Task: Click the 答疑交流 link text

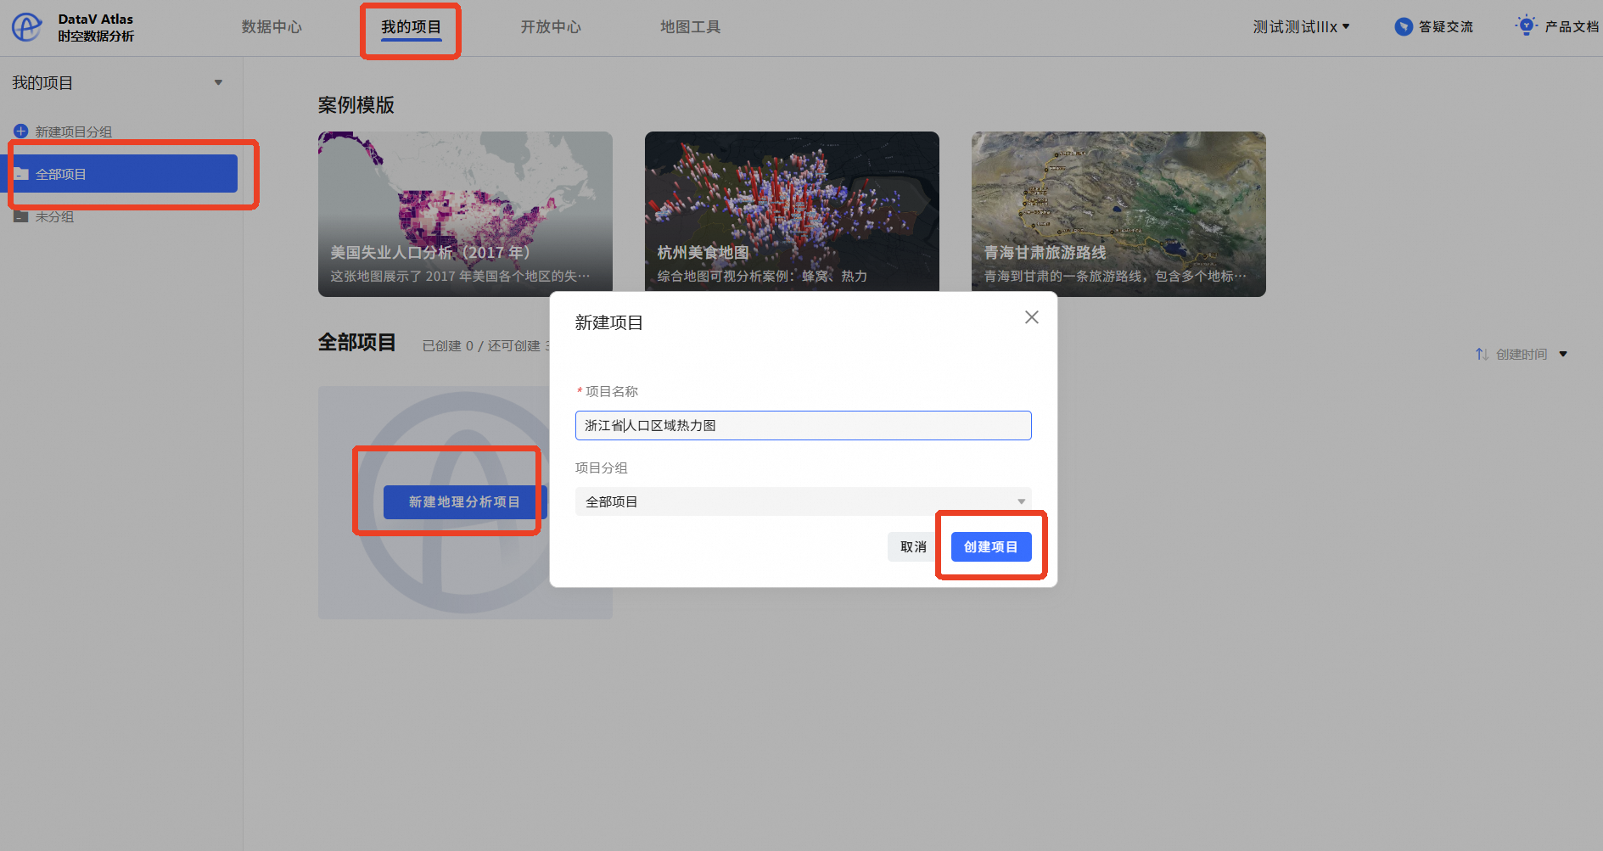Action: 1446,27
